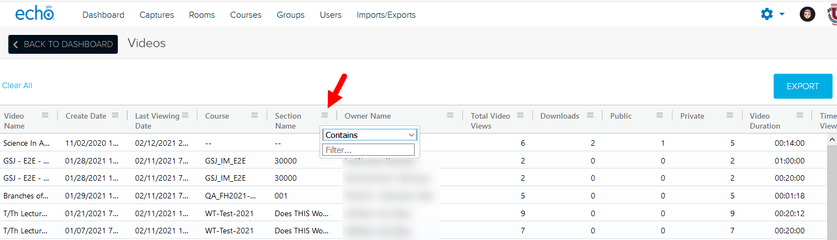Open the settings gear dropdown
Image resolution: width=837 pixels, height=240 pixels.
(x=772, y=14)
